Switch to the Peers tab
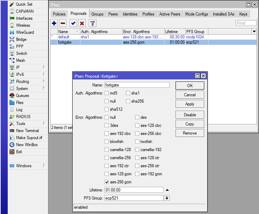Screen dimensions: 259x214 [113, 14]
